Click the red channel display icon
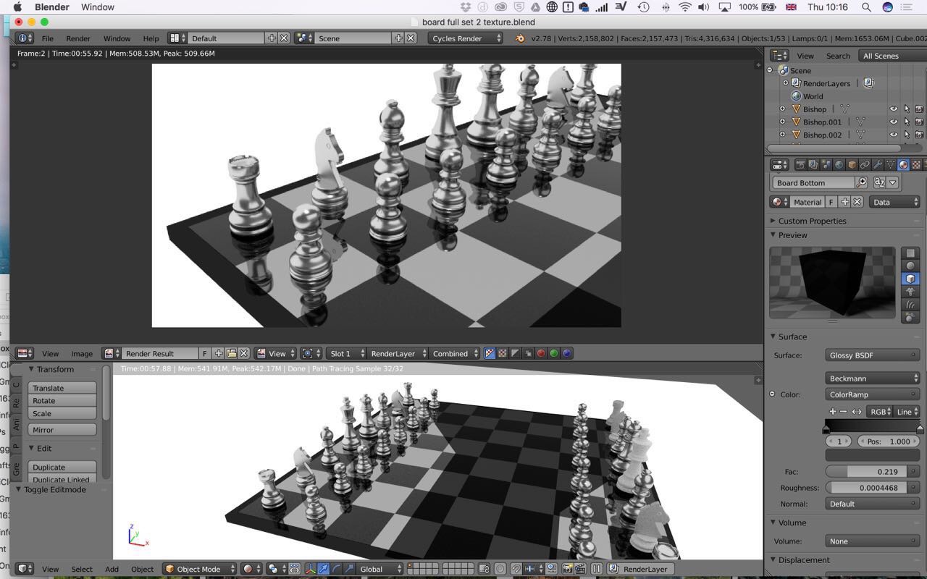 click(540, 353)
